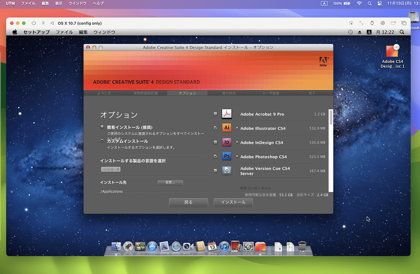Open guest セットアップ menu
Viewport: 420px width, 274px height.
pos(36,32)
